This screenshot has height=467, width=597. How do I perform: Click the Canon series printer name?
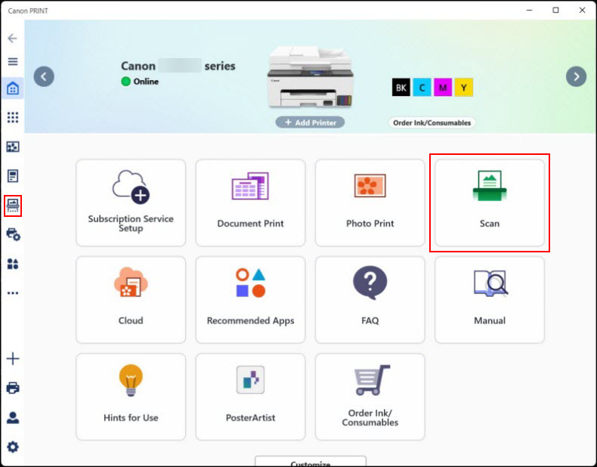(178, 66)
